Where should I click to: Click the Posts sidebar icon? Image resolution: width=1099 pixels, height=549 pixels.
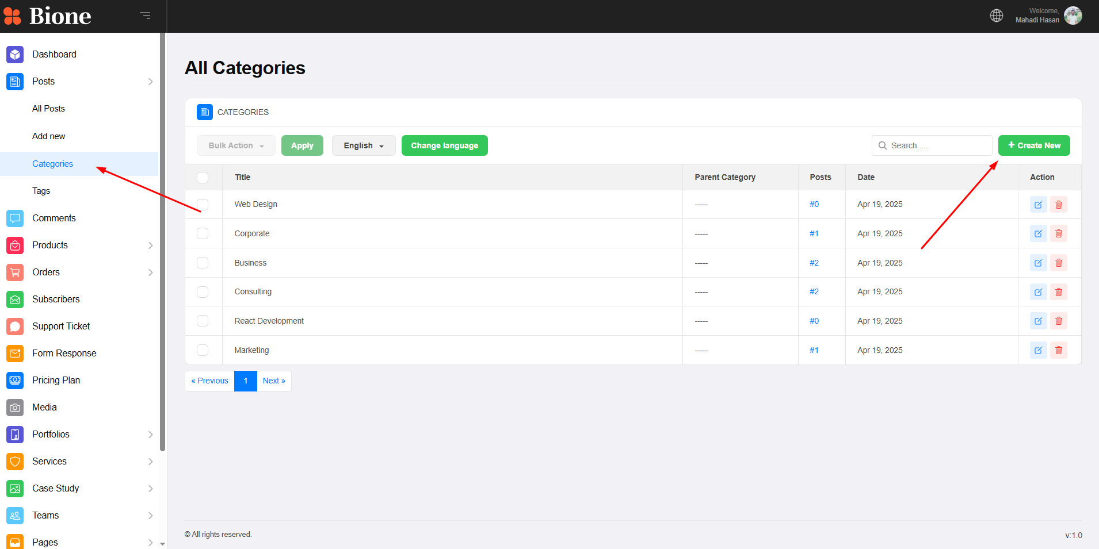point(15,82)
